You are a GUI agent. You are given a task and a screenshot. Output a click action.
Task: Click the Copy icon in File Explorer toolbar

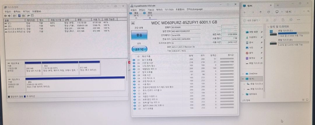pos(275,20)
